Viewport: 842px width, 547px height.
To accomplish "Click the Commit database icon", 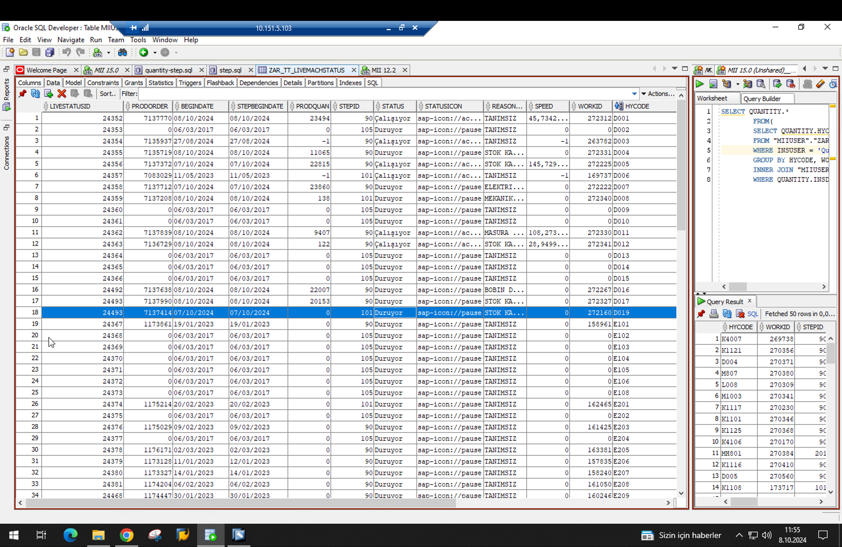I will (777, 84).
